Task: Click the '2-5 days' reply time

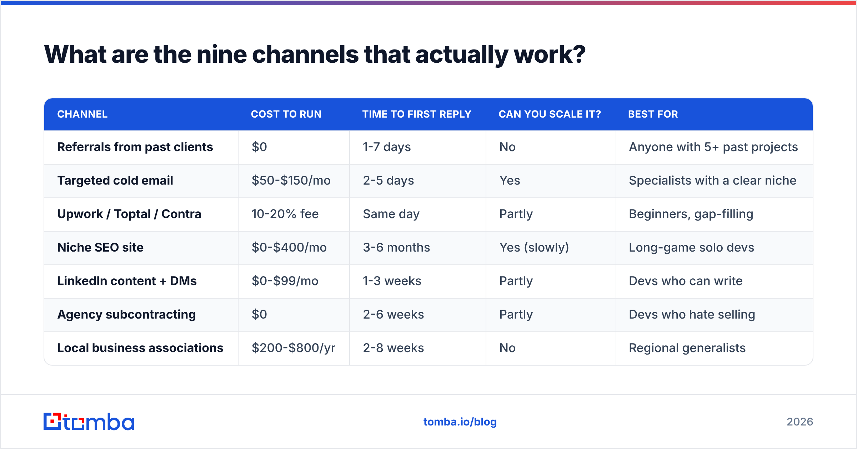Action: pyautogui.click(x=389, y=181)
